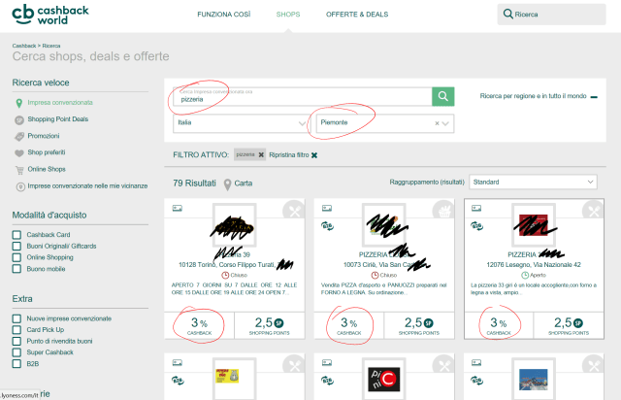Open the Raggruppamento Standard dropdown

(x=533, y=182)
